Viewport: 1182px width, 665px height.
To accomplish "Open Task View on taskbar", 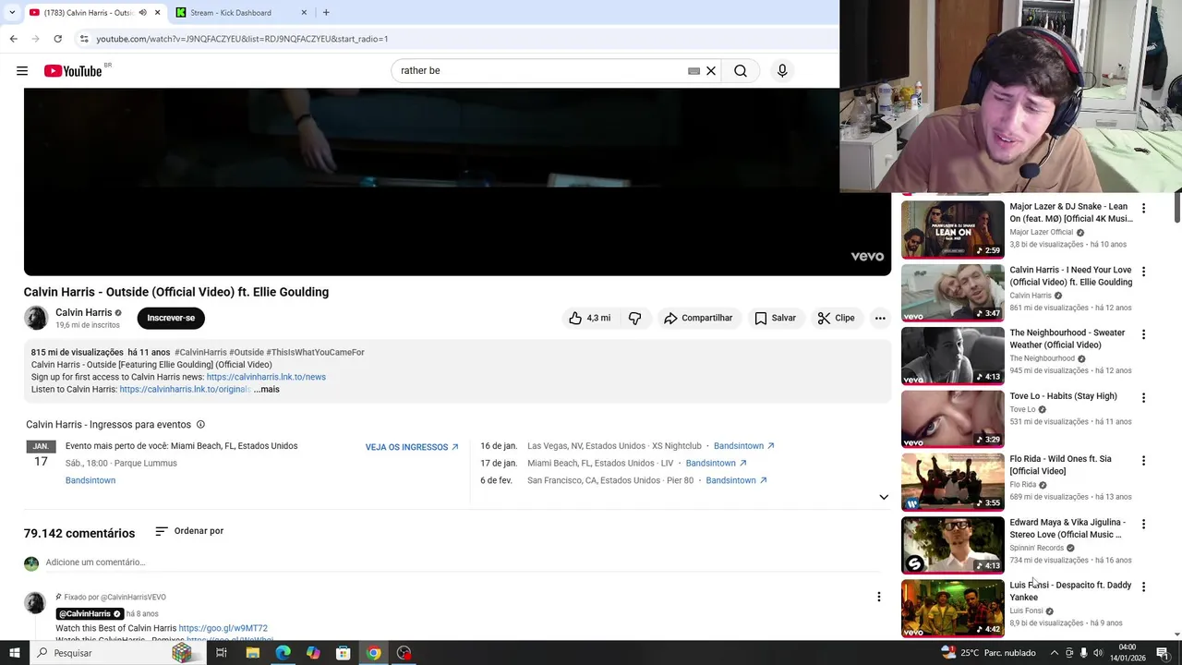I will pyautogui.click(x=222, y=653).
